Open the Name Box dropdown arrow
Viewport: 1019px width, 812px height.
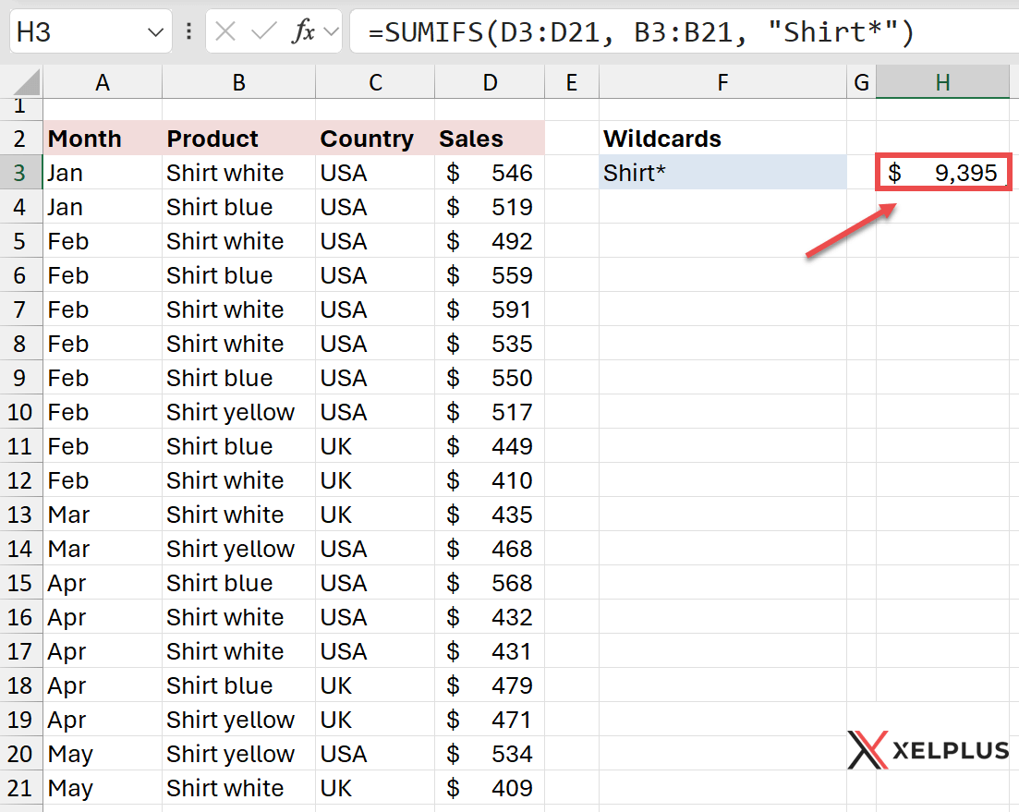click(x=154, y=32)
